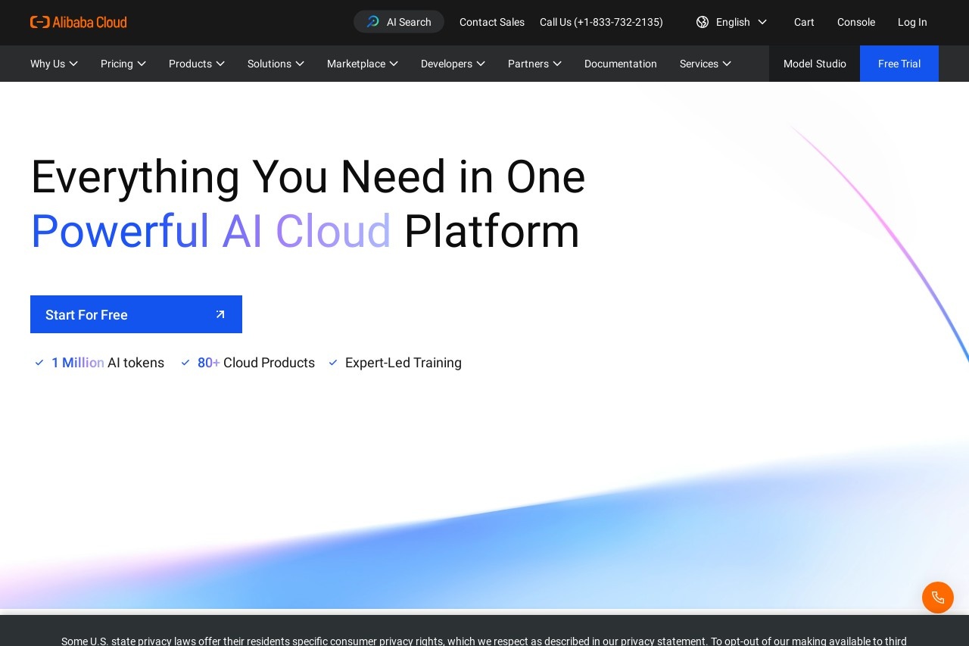Click the arrow icon on Start For Free
The image size is (969, 646).
pyautogui.click(x=220, y=314)
